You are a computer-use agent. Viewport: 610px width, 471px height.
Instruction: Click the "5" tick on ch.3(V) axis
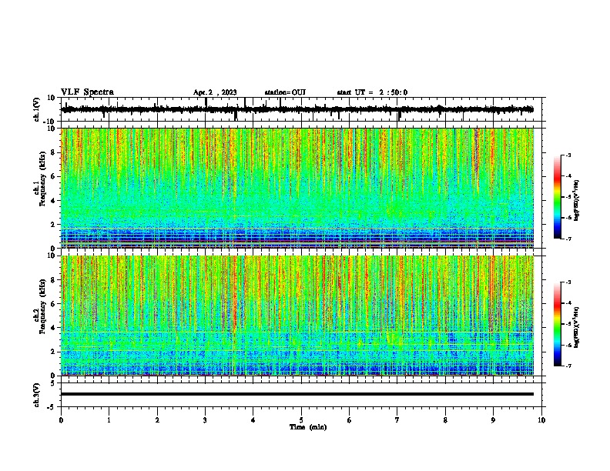(x=53, y=383)
